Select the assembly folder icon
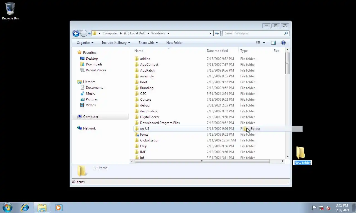This screenshot has height=213, width=356. pos(137,76)
